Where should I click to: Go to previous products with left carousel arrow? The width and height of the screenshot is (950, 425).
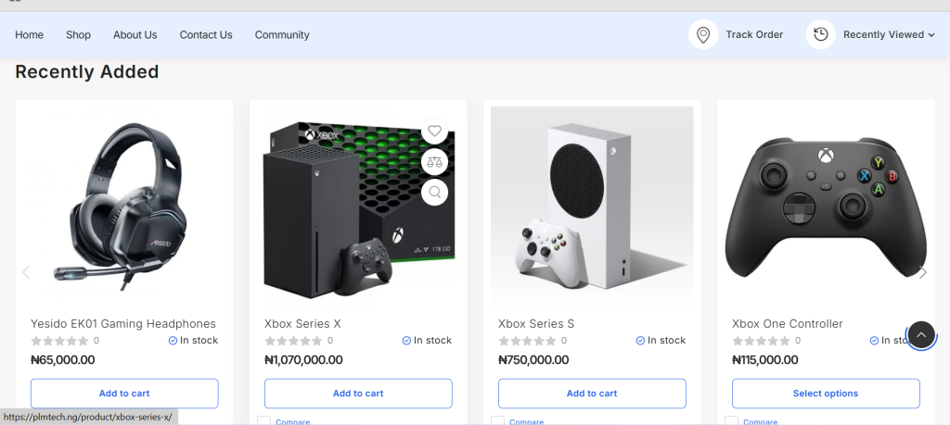coord(26,272)
